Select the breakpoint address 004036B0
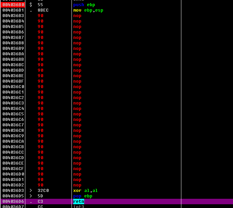 (13, 5)
